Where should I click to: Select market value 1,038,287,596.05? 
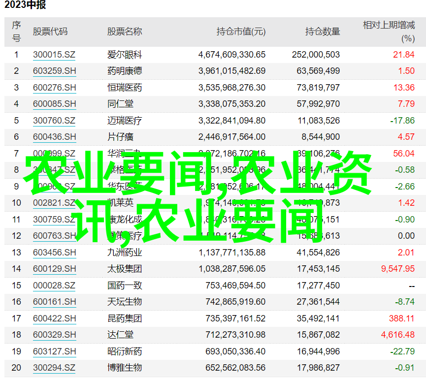tap(232, 268)
